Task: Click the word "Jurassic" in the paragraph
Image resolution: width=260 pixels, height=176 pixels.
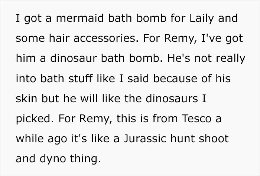Action: (136, 139)
